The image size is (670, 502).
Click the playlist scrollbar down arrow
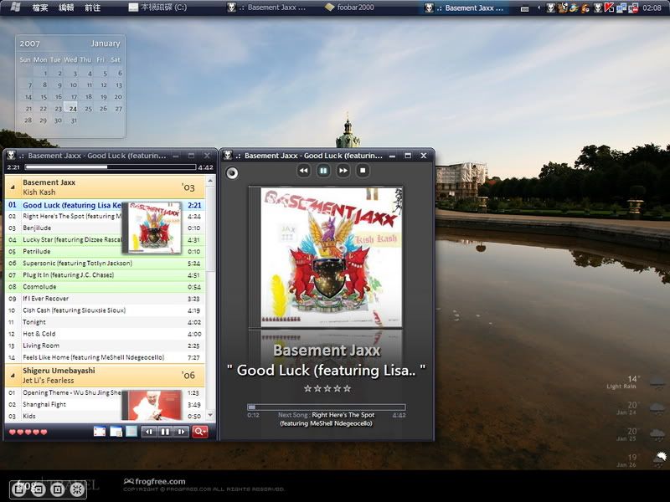pos(210,415)
